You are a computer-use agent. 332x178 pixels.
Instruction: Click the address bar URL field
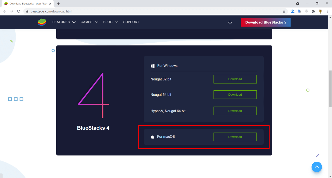tap(156, 11)
